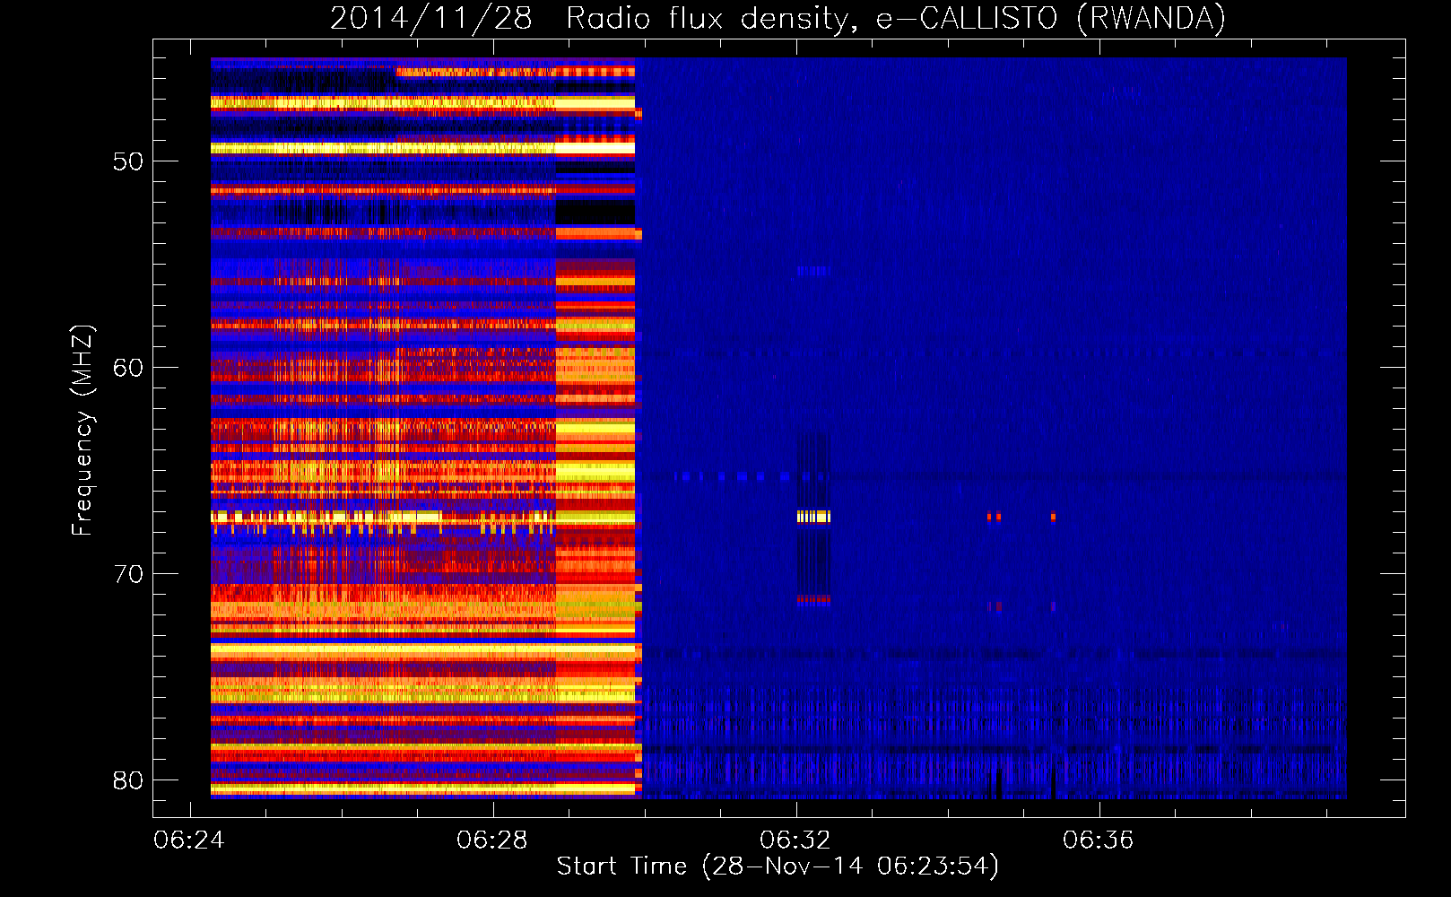Click the 06:28 time tick label
This screenshot has height=897, width=1451.
pos(492,840)
